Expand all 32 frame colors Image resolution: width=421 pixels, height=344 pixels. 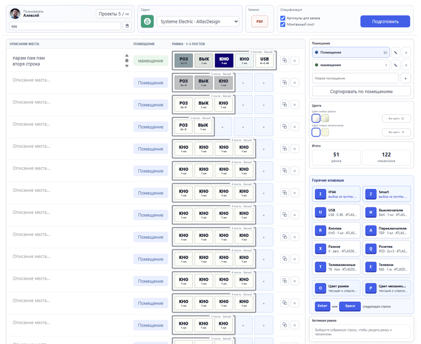click(x=396, y=118)
